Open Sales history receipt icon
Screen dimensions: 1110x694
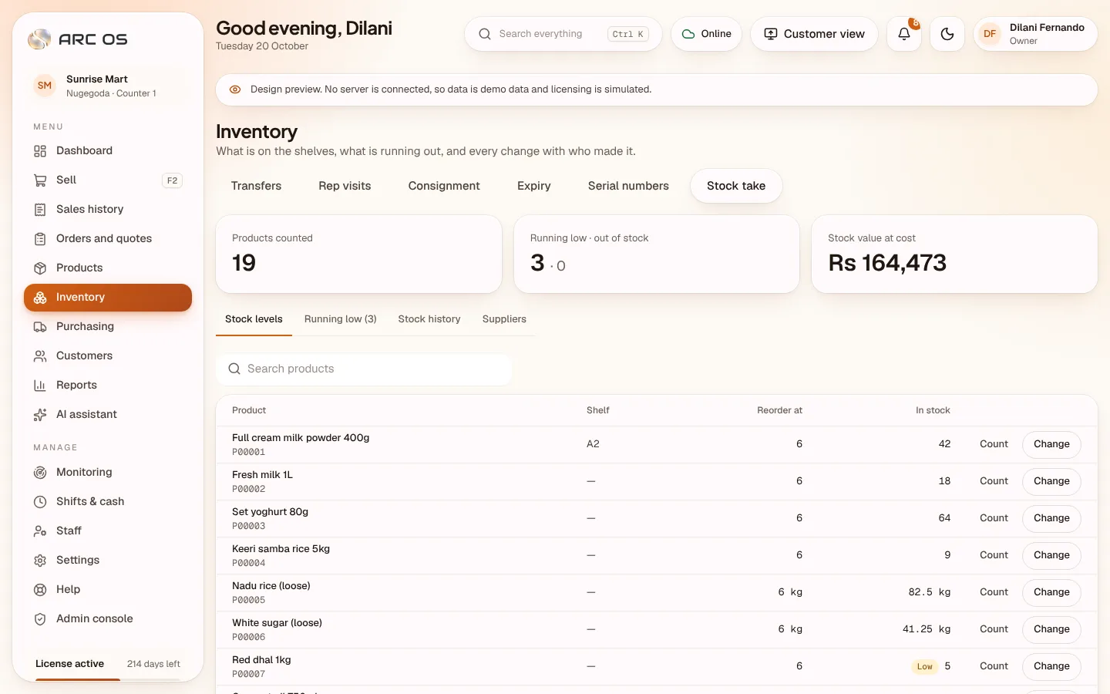pyautogui.click(x=40, y=210)
